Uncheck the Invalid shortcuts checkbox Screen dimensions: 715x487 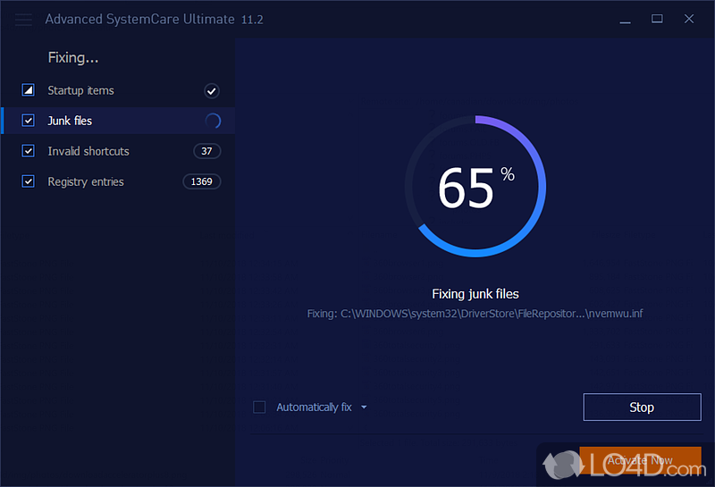(29, 152)
